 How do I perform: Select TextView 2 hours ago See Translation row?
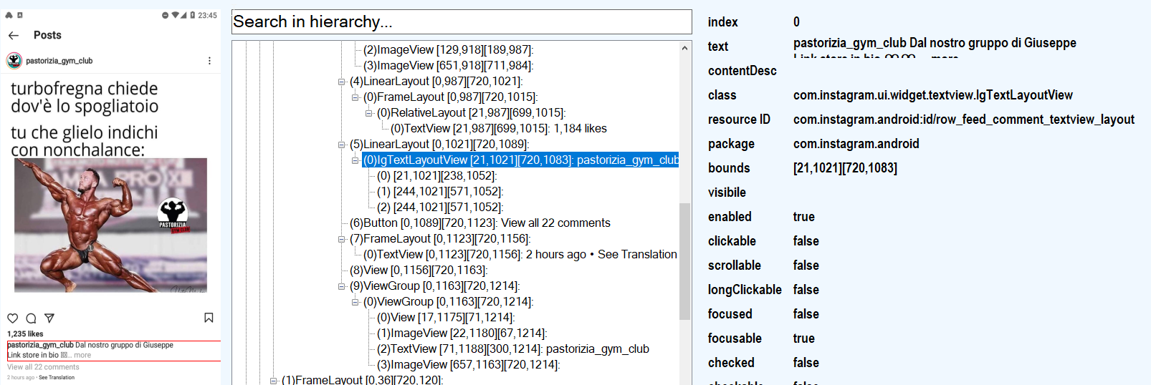[520, 255]
